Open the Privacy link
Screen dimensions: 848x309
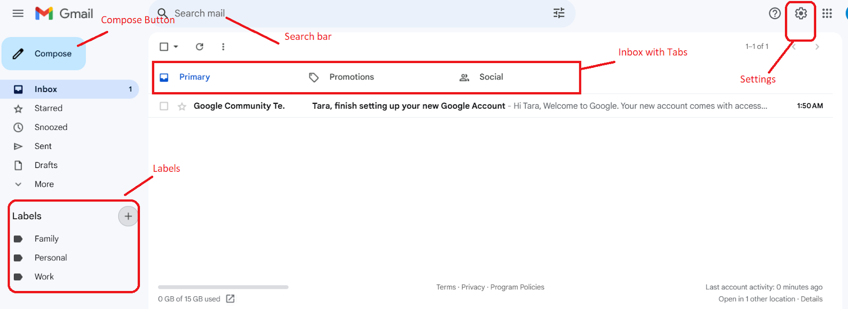tap(473, 287)
